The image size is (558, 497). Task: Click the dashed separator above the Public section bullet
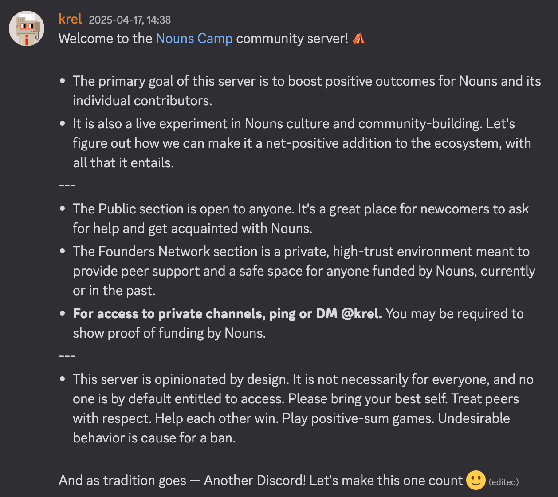67,185
